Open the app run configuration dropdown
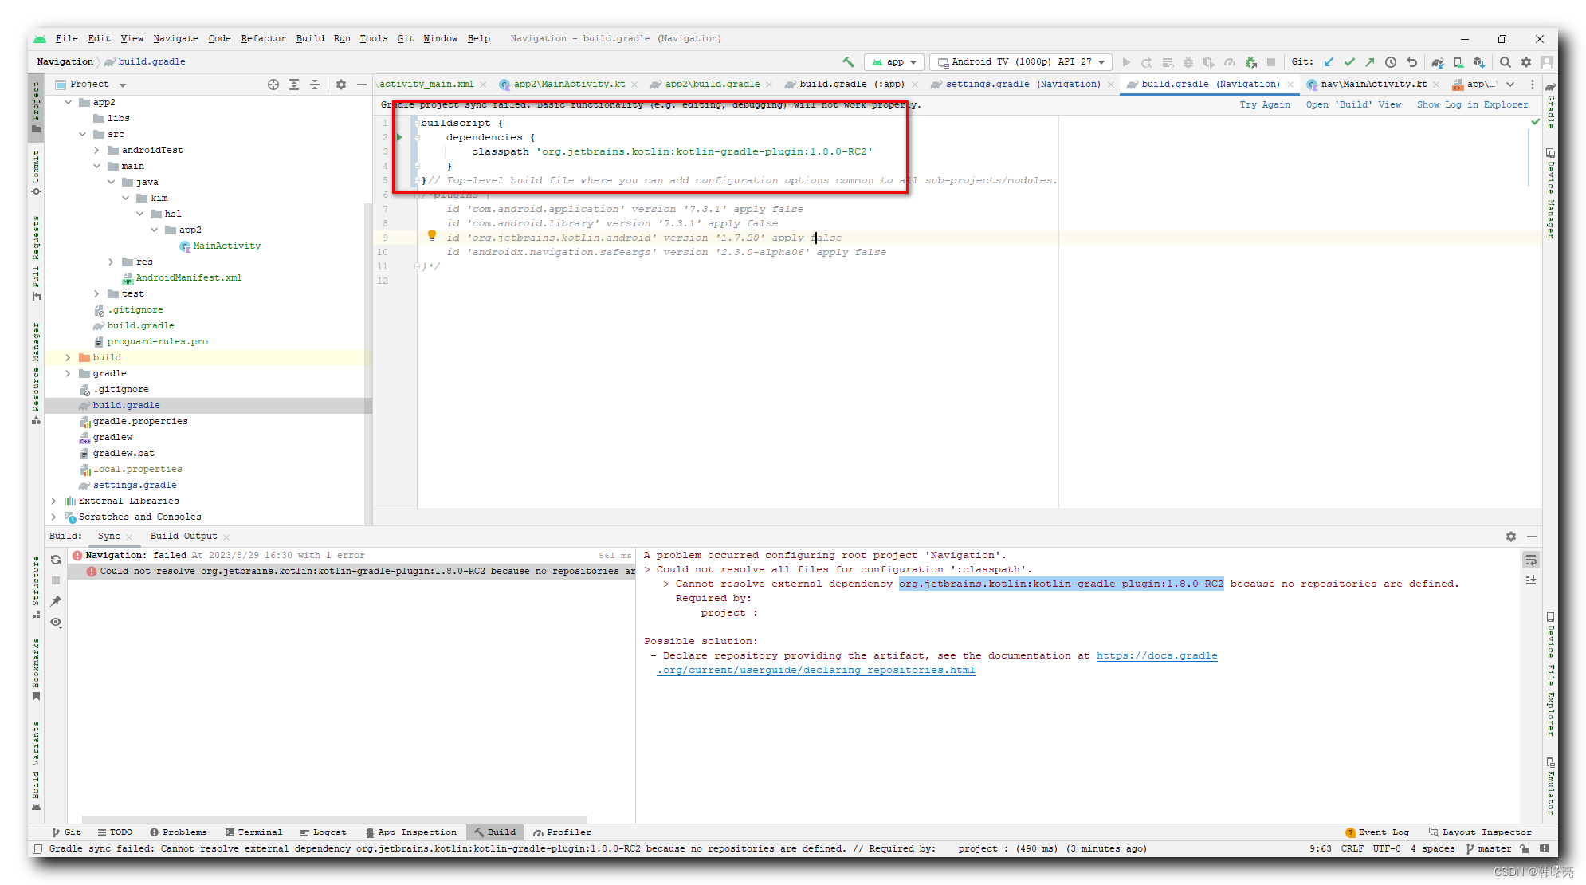1586x885 pixels. (x=893, y=62)
